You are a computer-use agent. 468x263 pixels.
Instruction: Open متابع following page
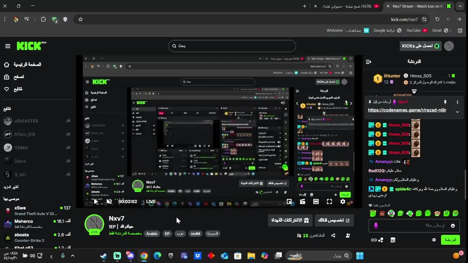(x=13, y=89)
